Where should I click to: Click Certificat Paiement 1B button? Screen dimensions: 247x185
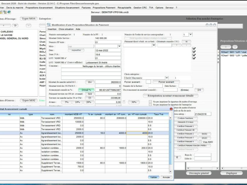[x=186, y=130]
